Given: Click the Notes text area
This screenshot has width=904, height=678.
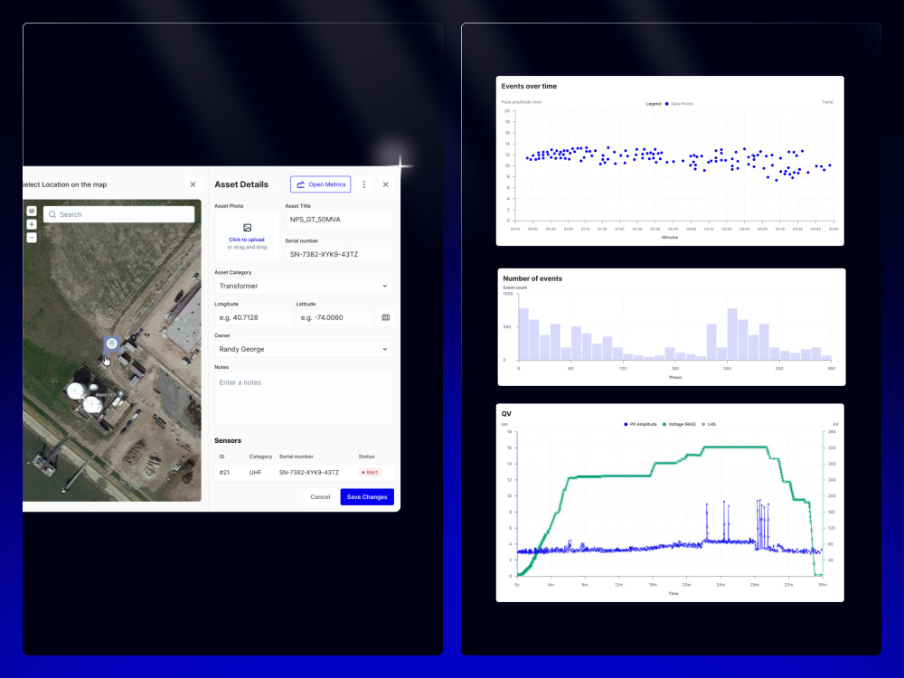Looking at the screenshot, I should tap(304, 399).
